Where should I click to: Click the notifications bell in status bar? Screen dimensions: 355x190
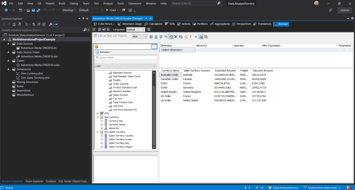pos(348,187)
